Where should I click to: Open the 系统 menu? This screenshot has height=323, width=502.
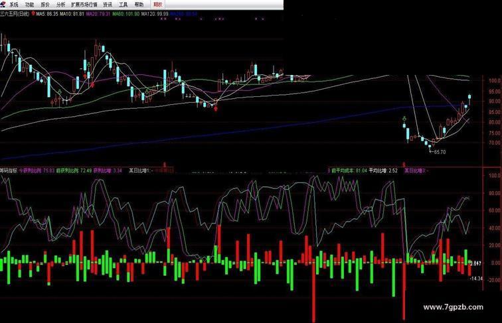[13, 5]
